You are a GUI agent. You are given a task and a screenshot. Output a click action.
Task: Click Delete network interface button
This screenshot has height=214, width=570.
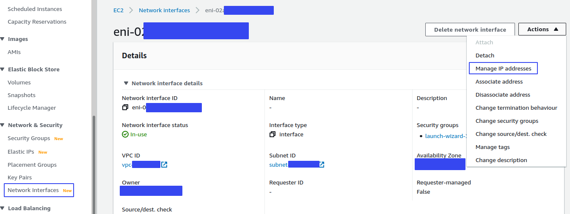pyautogui.click(x=470, y=30)
